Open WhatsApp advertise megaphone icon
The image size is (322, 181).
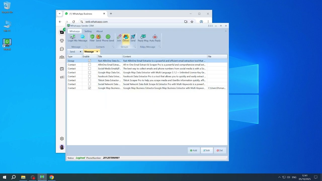[x=62, y=77]
